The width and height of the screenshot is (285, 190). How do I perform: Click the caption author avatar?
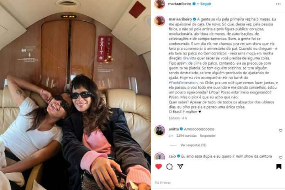tap(160, 21)
